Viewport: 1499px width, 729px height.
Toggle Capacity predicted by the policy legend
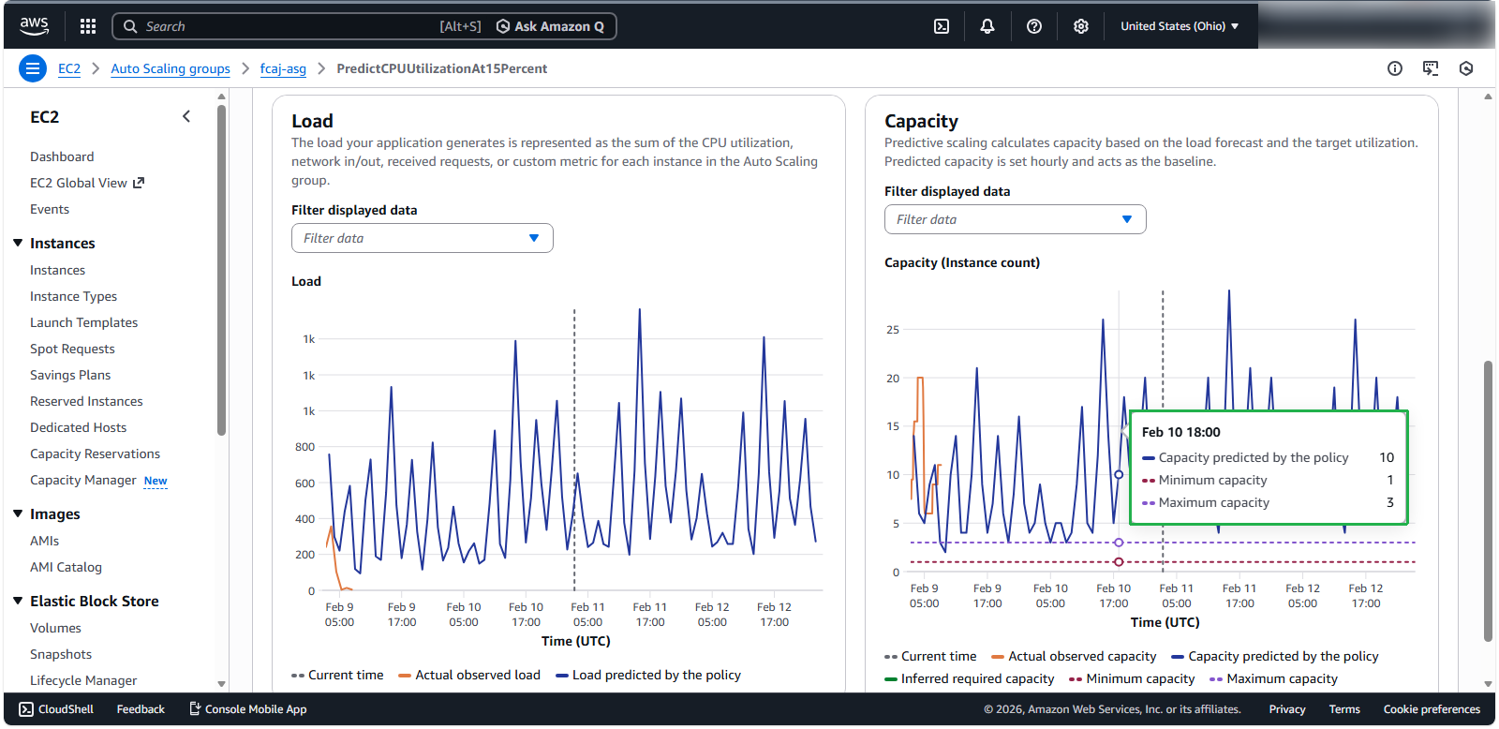point(1275,656)
